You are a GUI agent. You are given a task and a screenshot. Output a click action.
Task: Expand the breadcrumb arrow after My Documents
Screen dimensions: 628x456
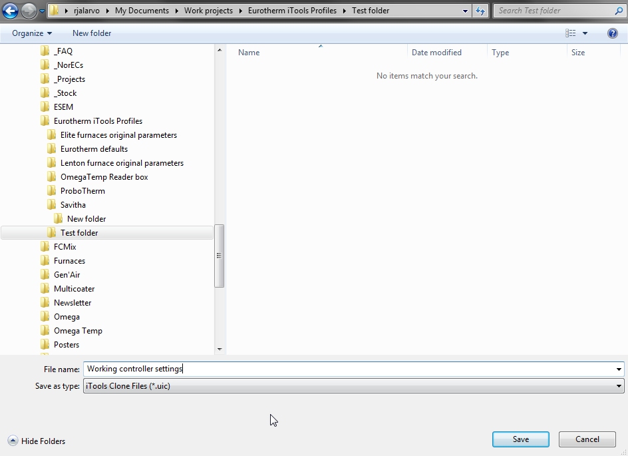pyautogui.click(x=177, y=11)
